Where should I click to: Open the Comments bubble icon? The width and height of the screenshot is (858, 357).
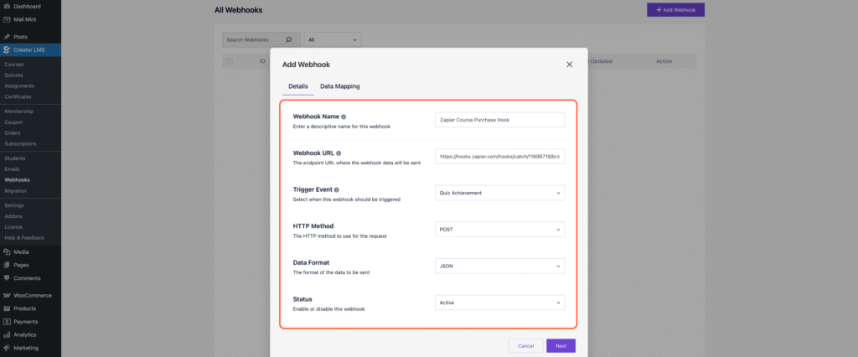click(7, 277)
